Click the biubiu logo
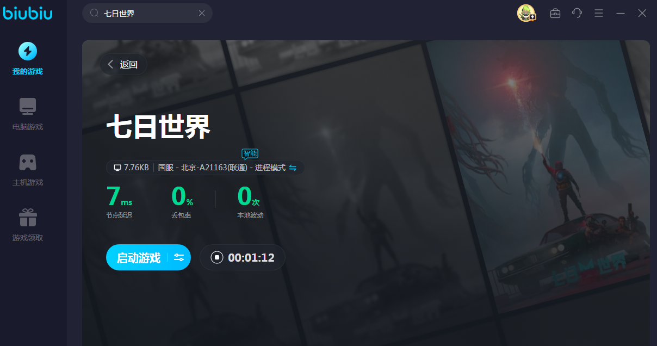Image resolution: width=657 pixels, height=346 pixels. (x=28, y=13)
